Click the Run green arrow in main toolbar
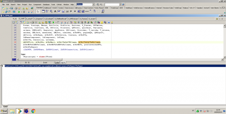226x114 pixels. click(19, 12)
